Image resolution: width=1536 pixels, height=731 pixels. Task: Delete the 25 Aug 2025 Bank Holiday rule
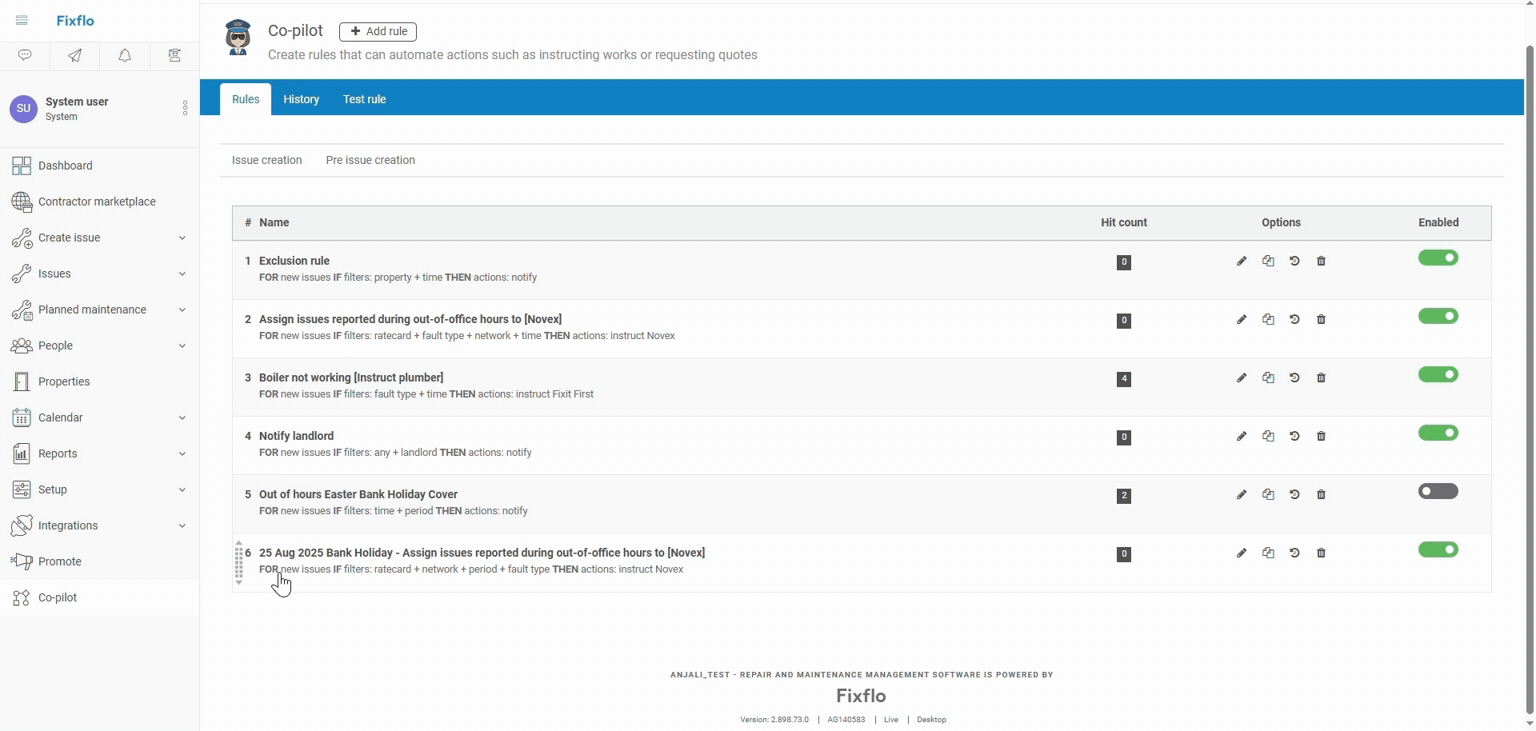(x=1321, y=553)
